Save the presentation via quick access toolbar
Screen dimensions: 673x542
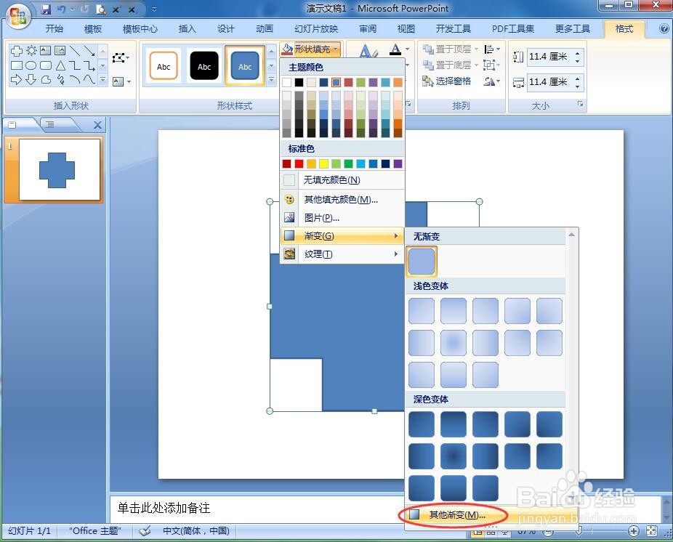click(x=46, y=9)
